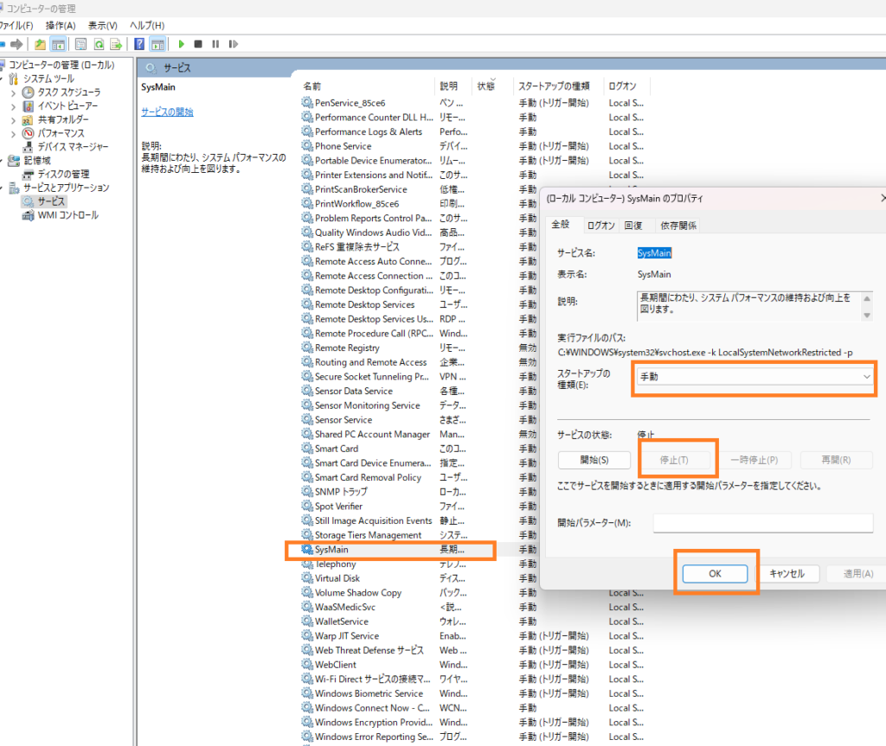Click the Export List toolbar icon
This screenshot has height=746, width=886.
(115, 44)
